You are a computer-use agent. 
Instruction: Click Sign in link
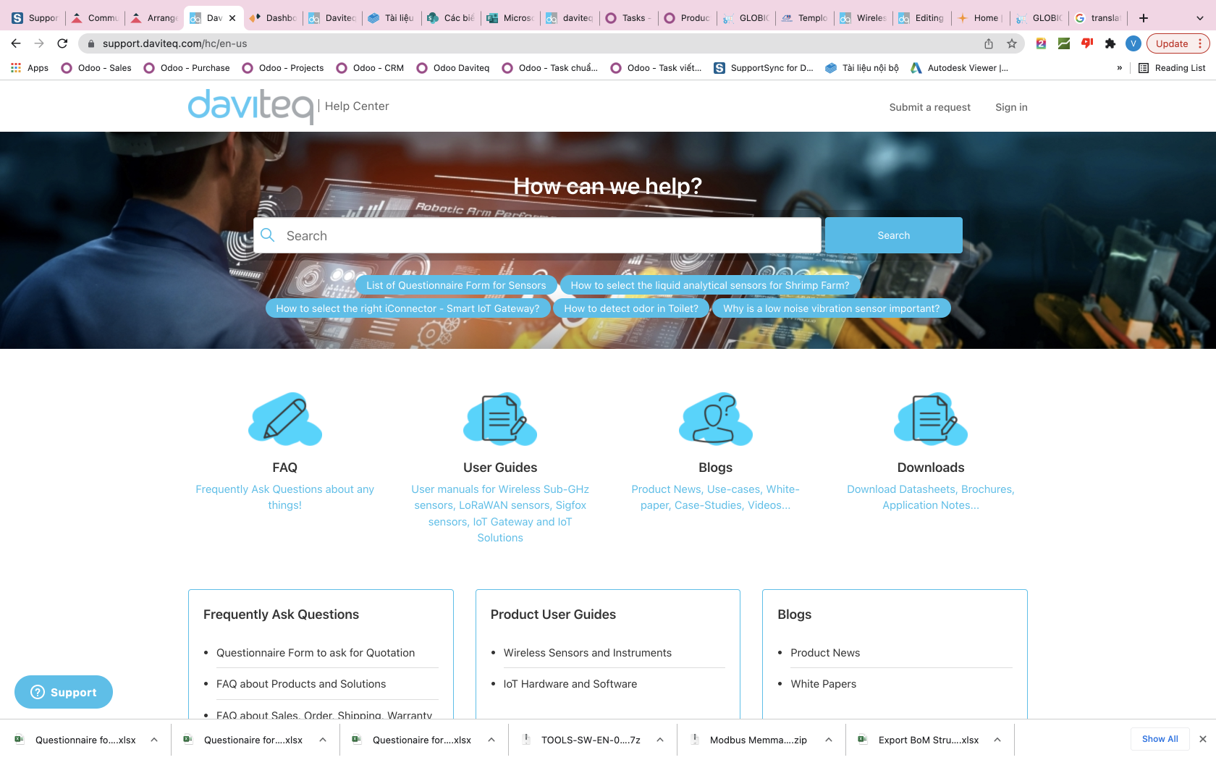pyautogui.click(x=1011, y=107)
